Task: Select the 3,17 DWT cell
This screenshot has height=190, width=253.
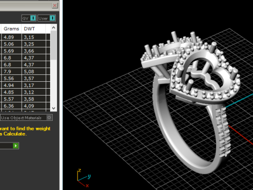Action: (34, 85)
